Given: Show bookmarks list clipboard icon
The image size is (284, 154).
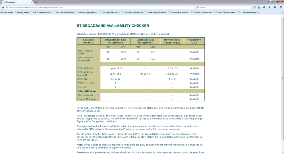Looking at the screenshot, I should [x=259, y=7].
